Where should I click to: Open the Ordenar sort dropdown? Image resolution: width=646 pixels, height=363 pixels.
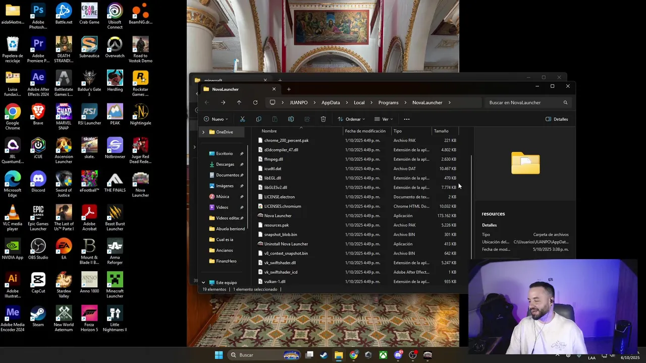[351, 119]
